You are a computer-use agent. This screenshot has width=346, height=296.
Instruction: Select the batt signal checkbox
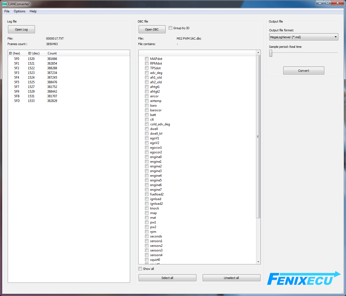[147, 115]
